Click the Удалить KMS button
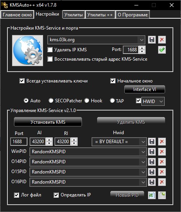181x212 pixels. 131,122
